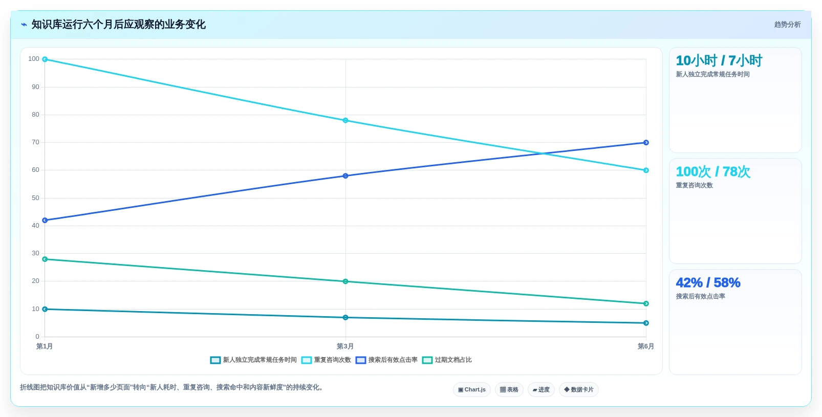The height and width of the screenshot is (417, 822).
Task: Click 新人任务时间 point at 第3月 (7)
Action: (x=345, y=318)
